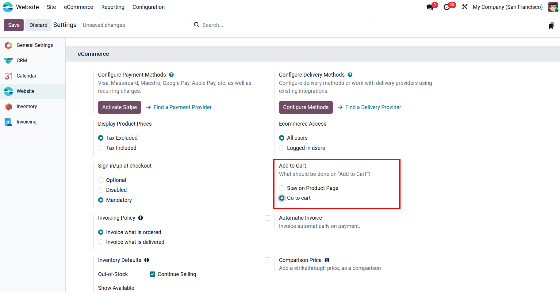
Task: Click the Discard button
Action: coord(38,25)
